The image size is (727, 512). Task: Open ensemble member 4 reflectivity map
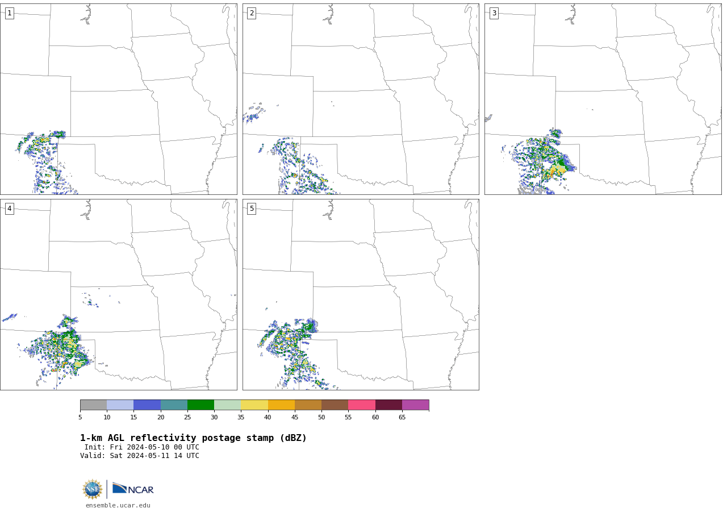click(118, 294)
